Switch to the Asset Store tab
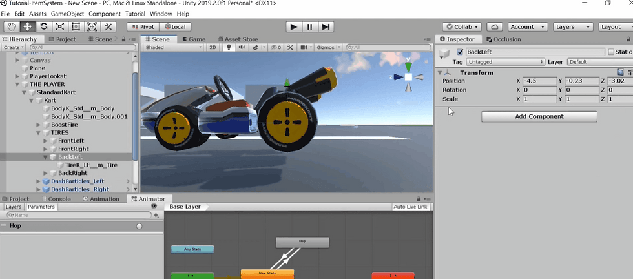The image size is (633, 279). pos(238,39)
